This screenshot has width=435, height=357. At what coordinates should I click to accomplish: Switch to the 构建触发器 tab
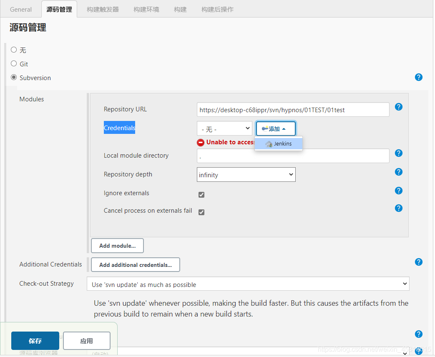click(x=102, y=9)
